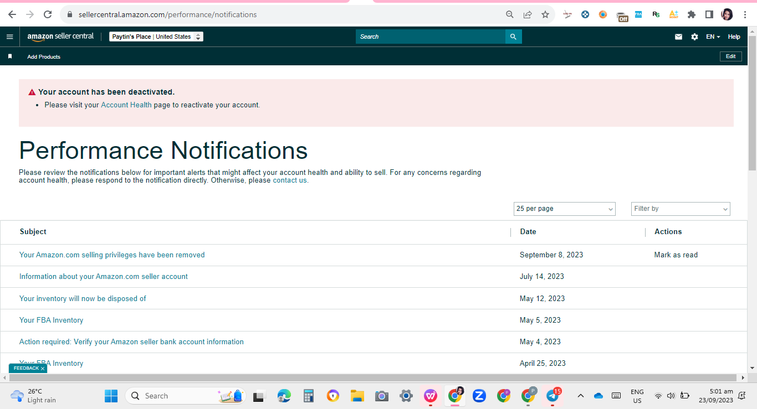757x409 pixels.
Task: Open the Account Health page link
Action: pos(126,105)
